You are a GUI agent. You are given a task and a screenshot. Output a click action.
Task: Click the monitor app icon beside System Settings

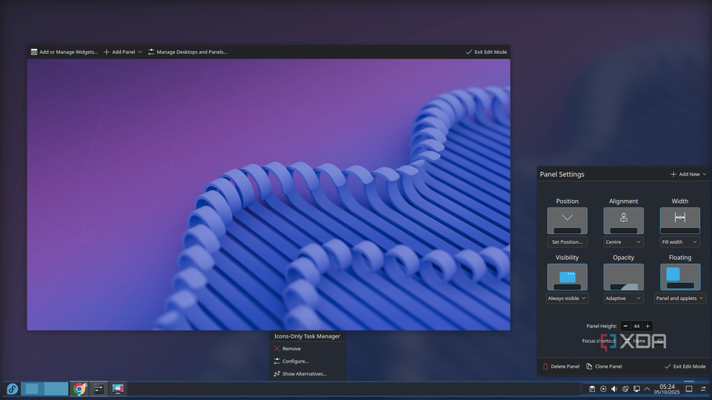118,389
